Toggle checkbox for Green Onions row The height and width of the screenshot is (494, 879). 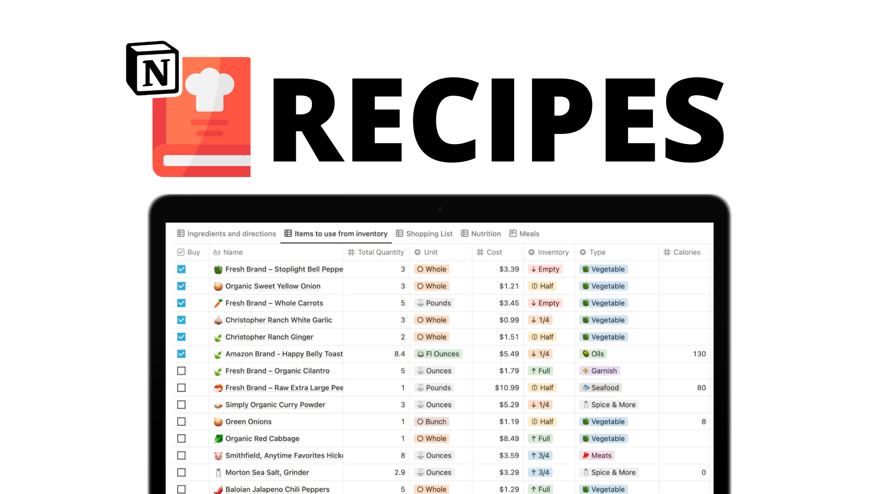pyautogui.click(x=181, y=422)
